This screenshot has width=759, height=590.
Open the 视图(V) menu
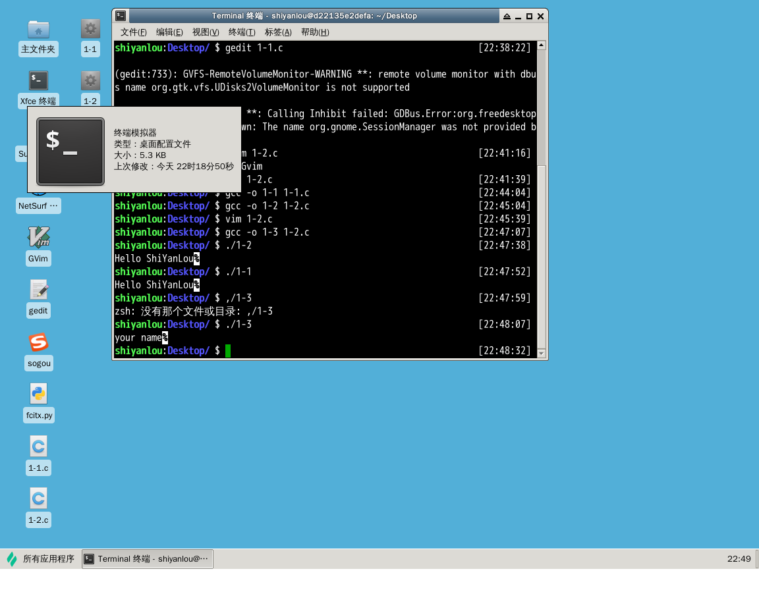(206, 32)
